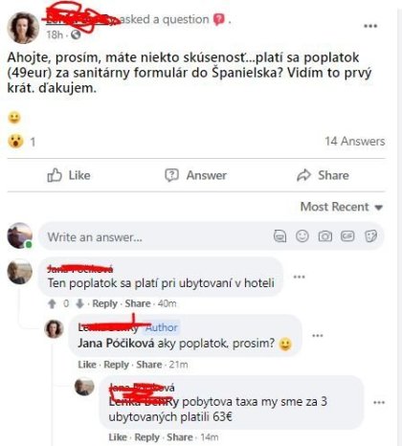View the 14 Answers count
Viewport: 402px width, 446px height.
pyautogui.click(x=355, y=142)
